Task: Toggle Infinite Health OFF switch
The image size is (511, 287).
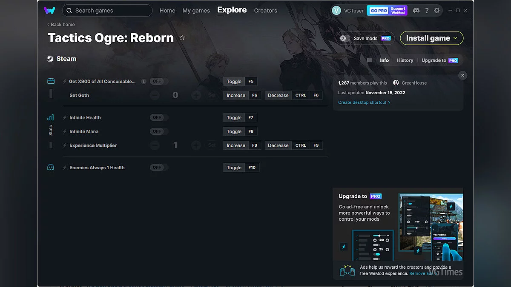Action: pyautogui.click(x=159, y=118)
